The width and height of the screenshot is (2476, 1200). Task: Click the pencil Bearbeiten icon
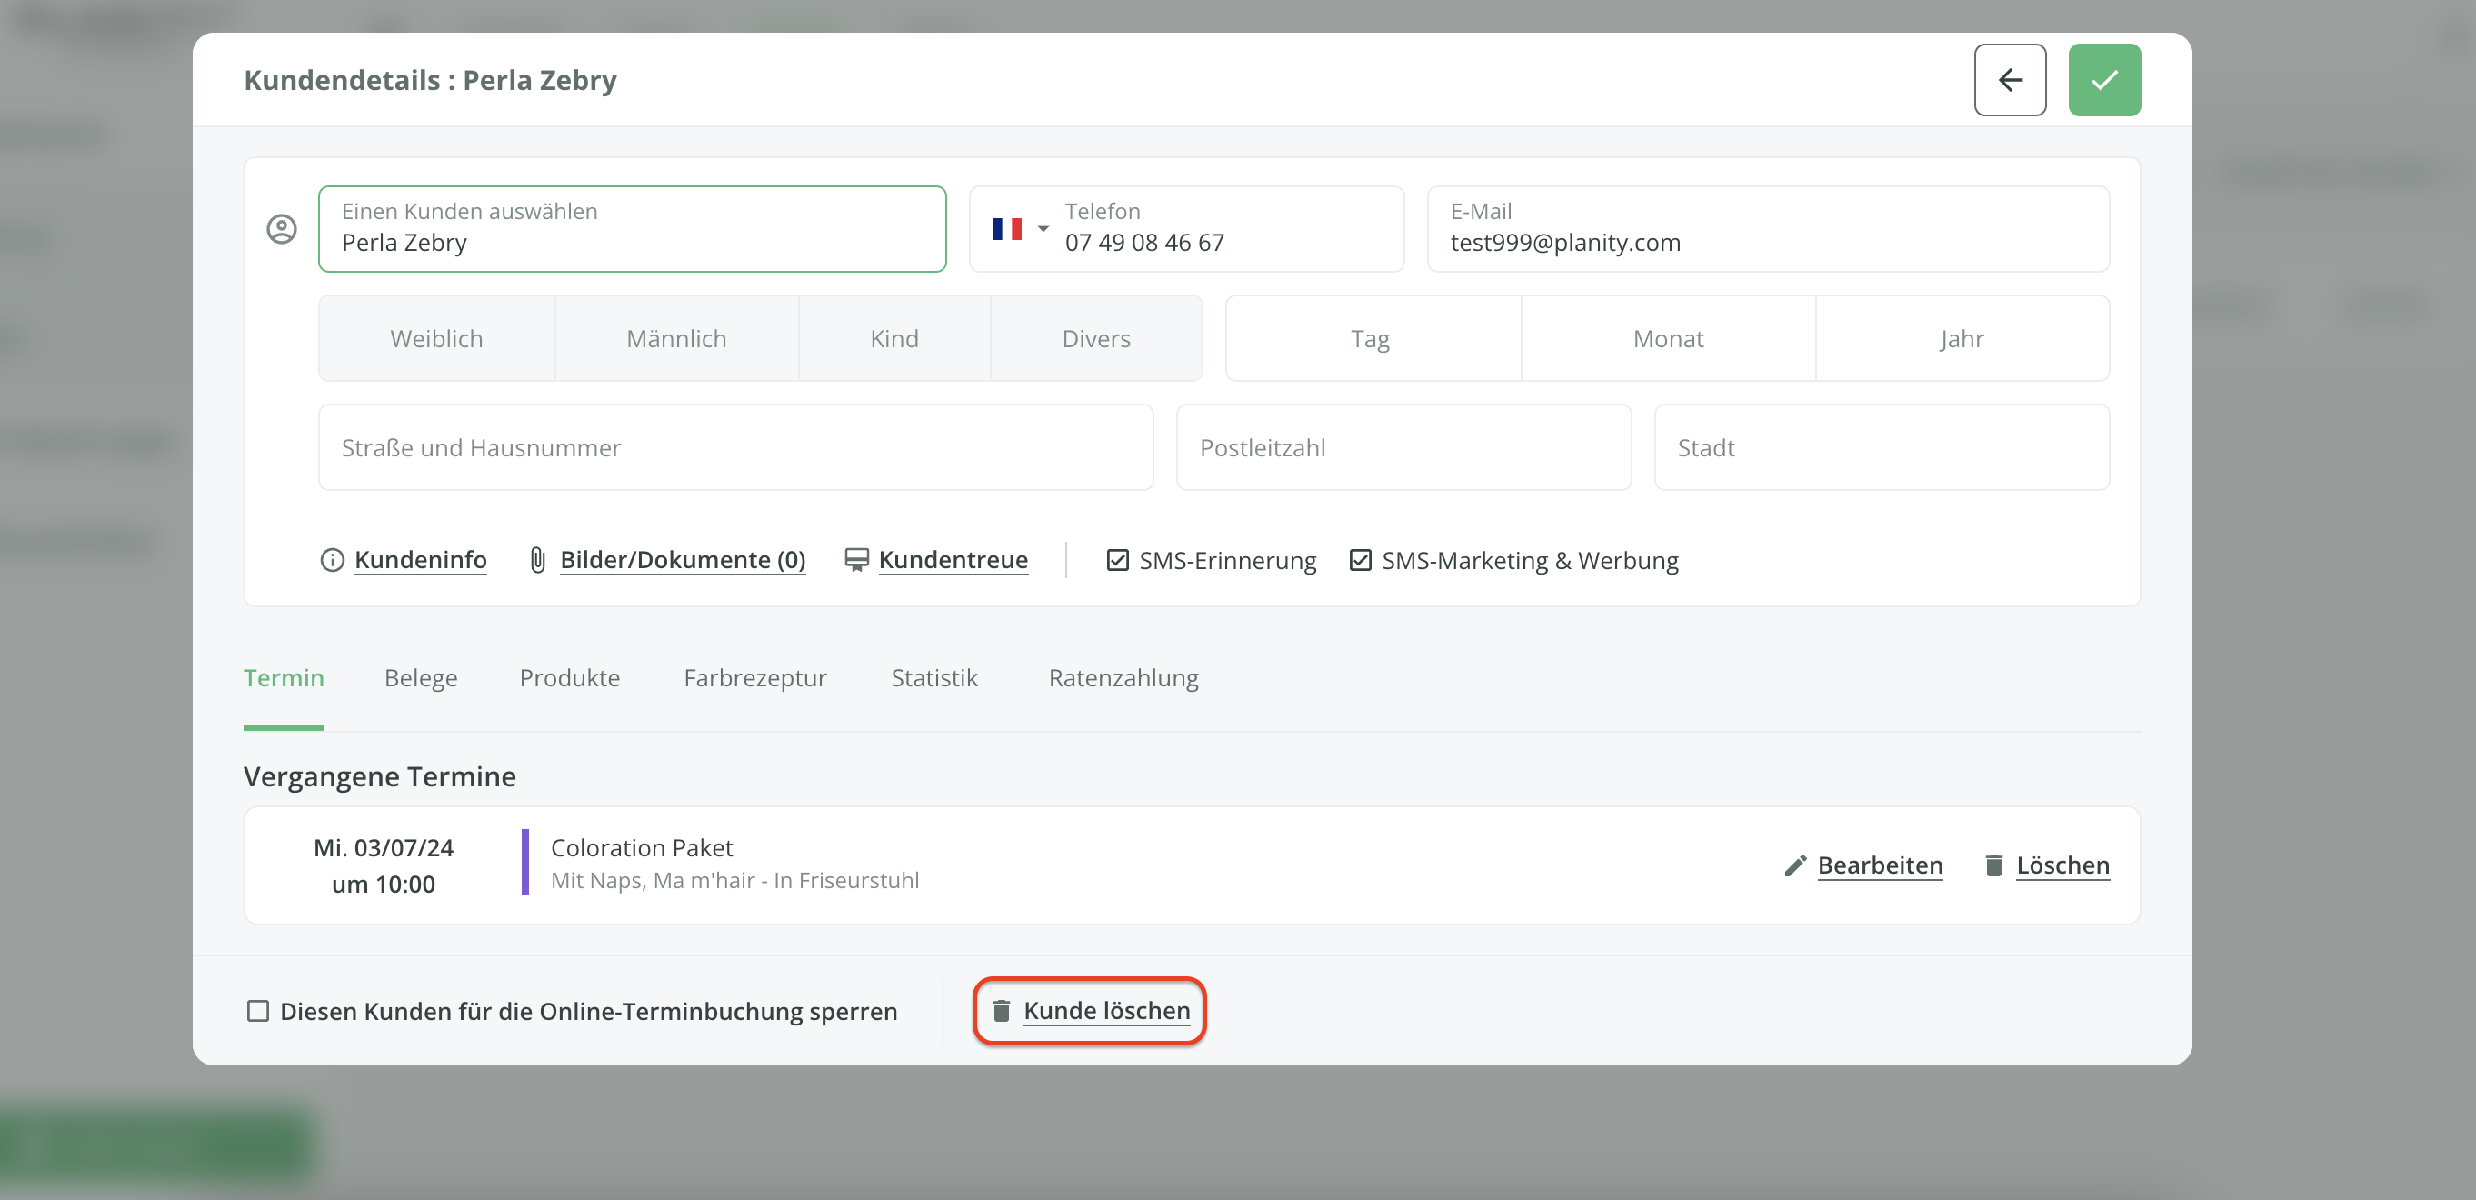(1794, 865)
